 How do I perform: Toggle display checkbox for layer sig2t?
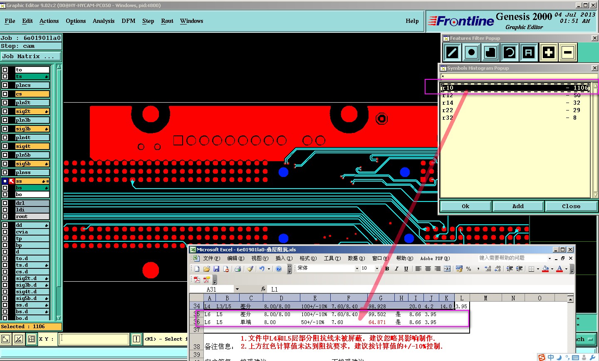coord(5,111)
